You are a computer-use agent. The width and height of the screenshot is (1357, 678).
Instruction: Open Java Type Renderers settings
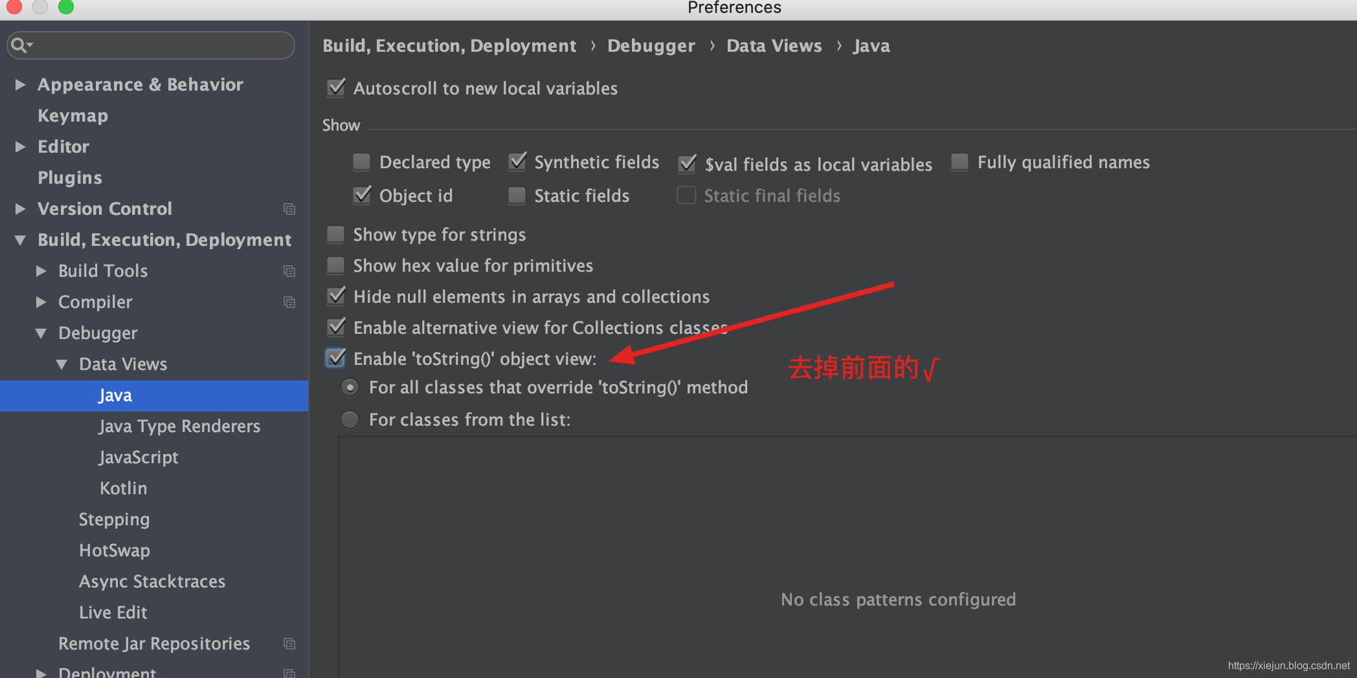coord(179,426)
